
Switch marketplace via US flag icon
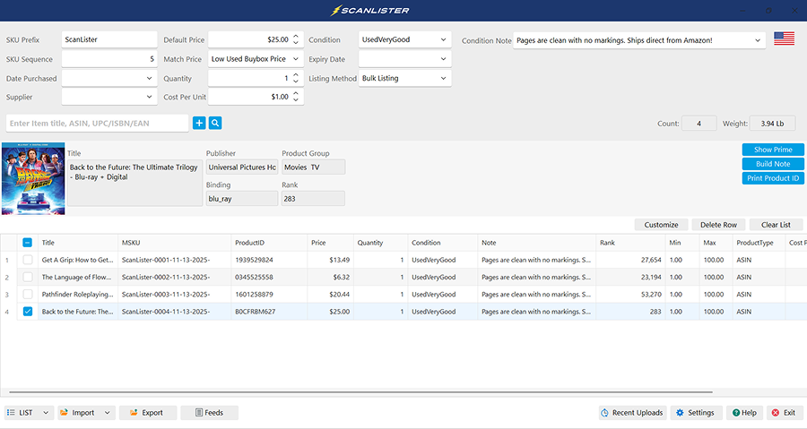(x=784, y=39)
